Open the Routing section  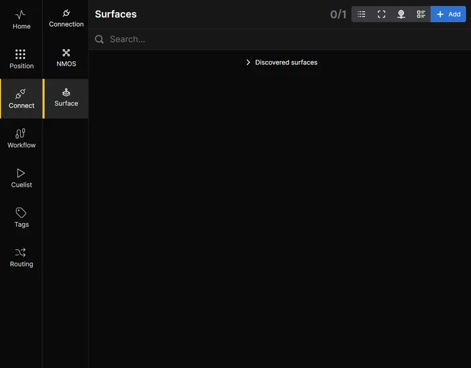pyautogui.click(x=21, y=257)
